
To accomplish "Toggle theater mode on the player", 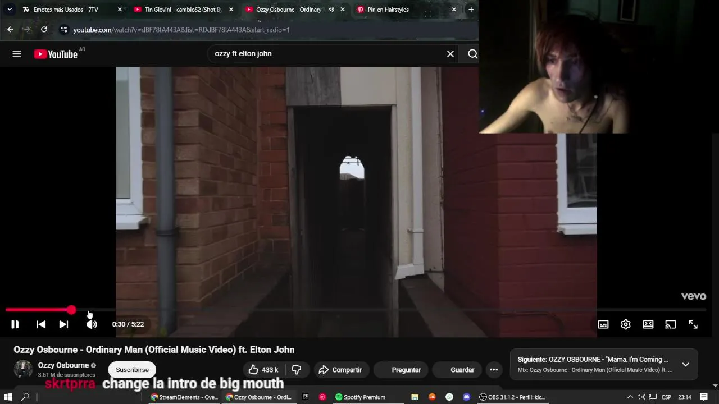I will pos(648,324).
